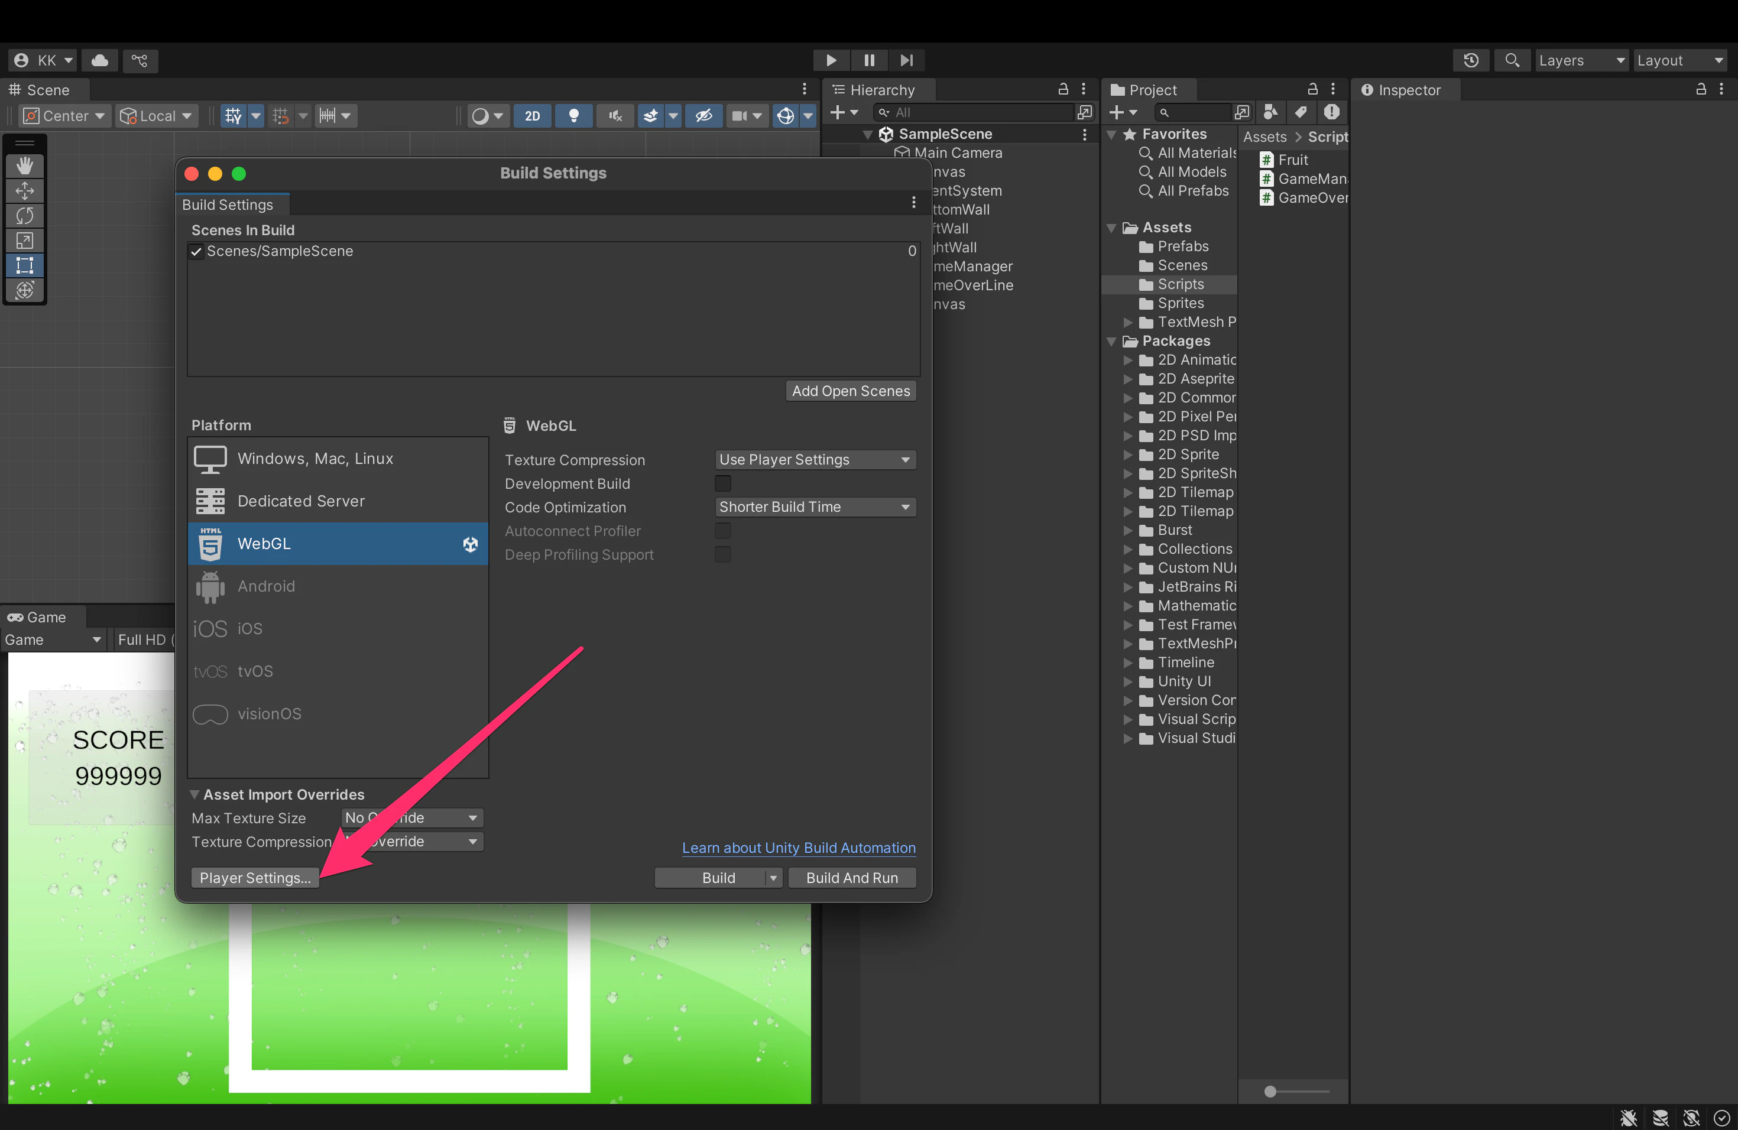Click the Player Settings button
This screenshot has width=1738, height=1130.
255,878
